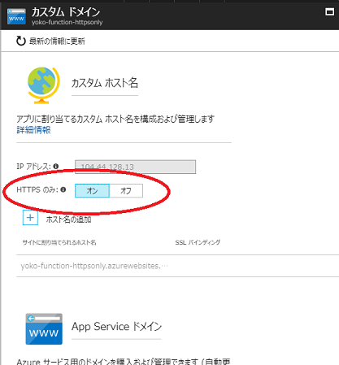
Task: Maximize the カスタム ドメイン blade
Action: [x=329, y=12]
